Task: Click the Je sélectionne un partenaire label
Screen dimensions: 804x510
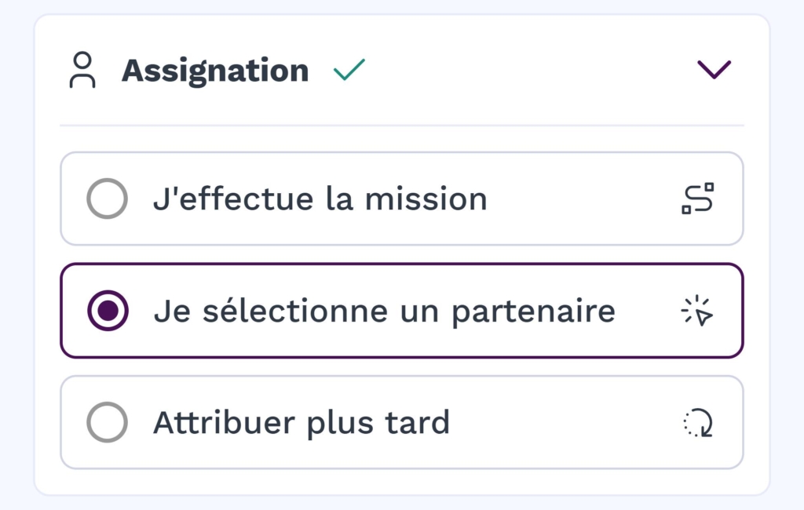Action: tap(383, 310)
